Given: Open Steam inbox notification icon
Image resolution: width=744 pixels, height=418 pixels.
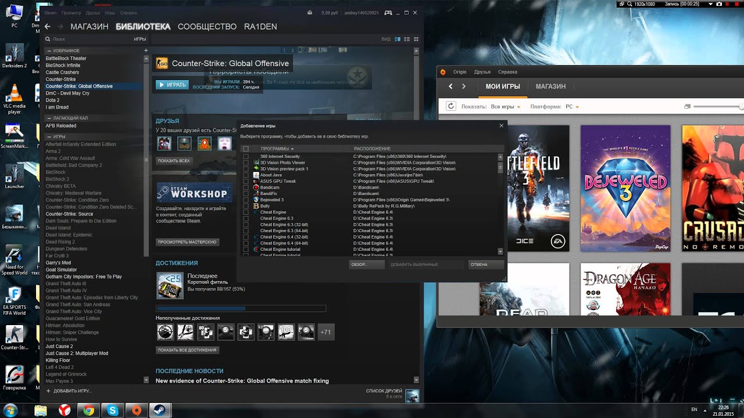Looking at the screenshot, I should click(310, 12).
